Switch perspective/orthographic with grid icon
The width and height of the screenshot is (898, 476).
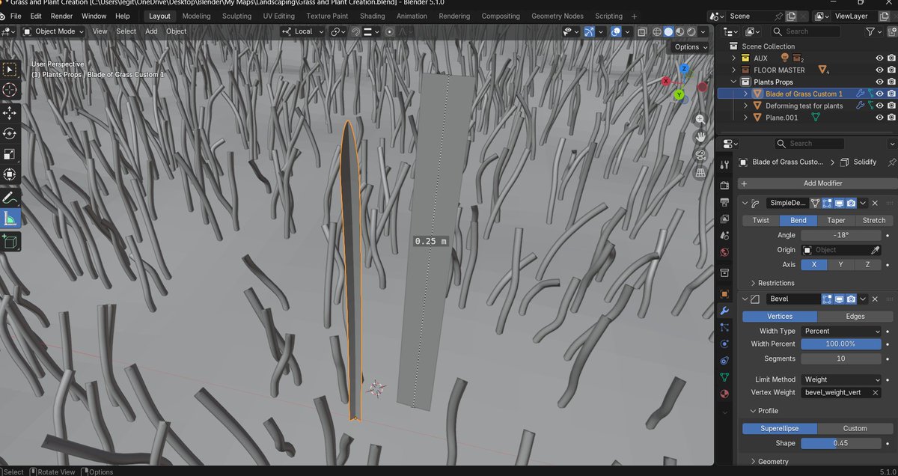tap(700, 173)
